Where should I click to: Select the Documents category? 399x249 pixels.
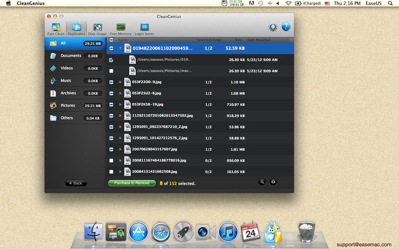tap(75, 56)
